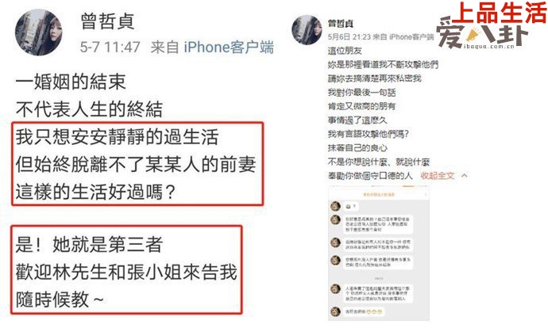The height and width of the screenshot is (328, 548).
Task: Tap the chat header title in the attached screenshot
Action: click(378, 194)
